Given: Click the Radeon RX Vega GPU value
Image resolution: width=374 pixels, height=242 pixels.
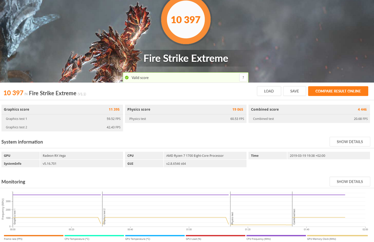Looking at the screenshot, I should (x=54, y=156).
